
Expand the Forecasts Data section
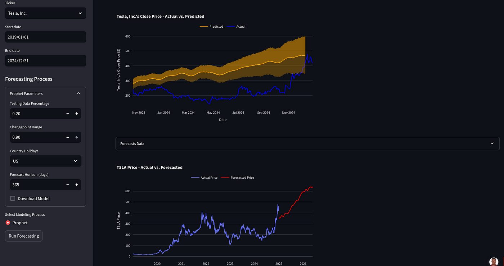307,143
